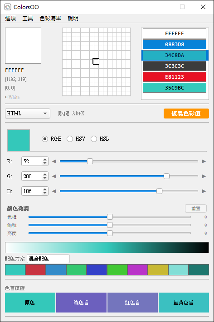
Task: Show 原色 original color simulation
Action: pyautogui.click(x=30, y=303)
